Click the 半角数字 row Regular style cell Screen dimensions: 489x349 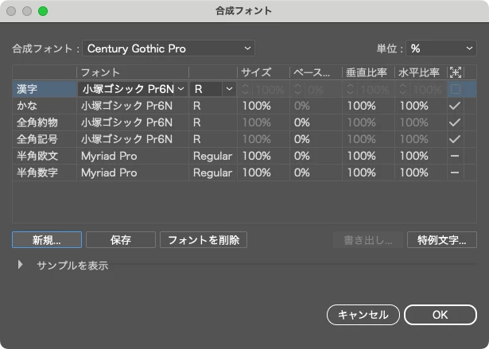click(x=212, y=173)
